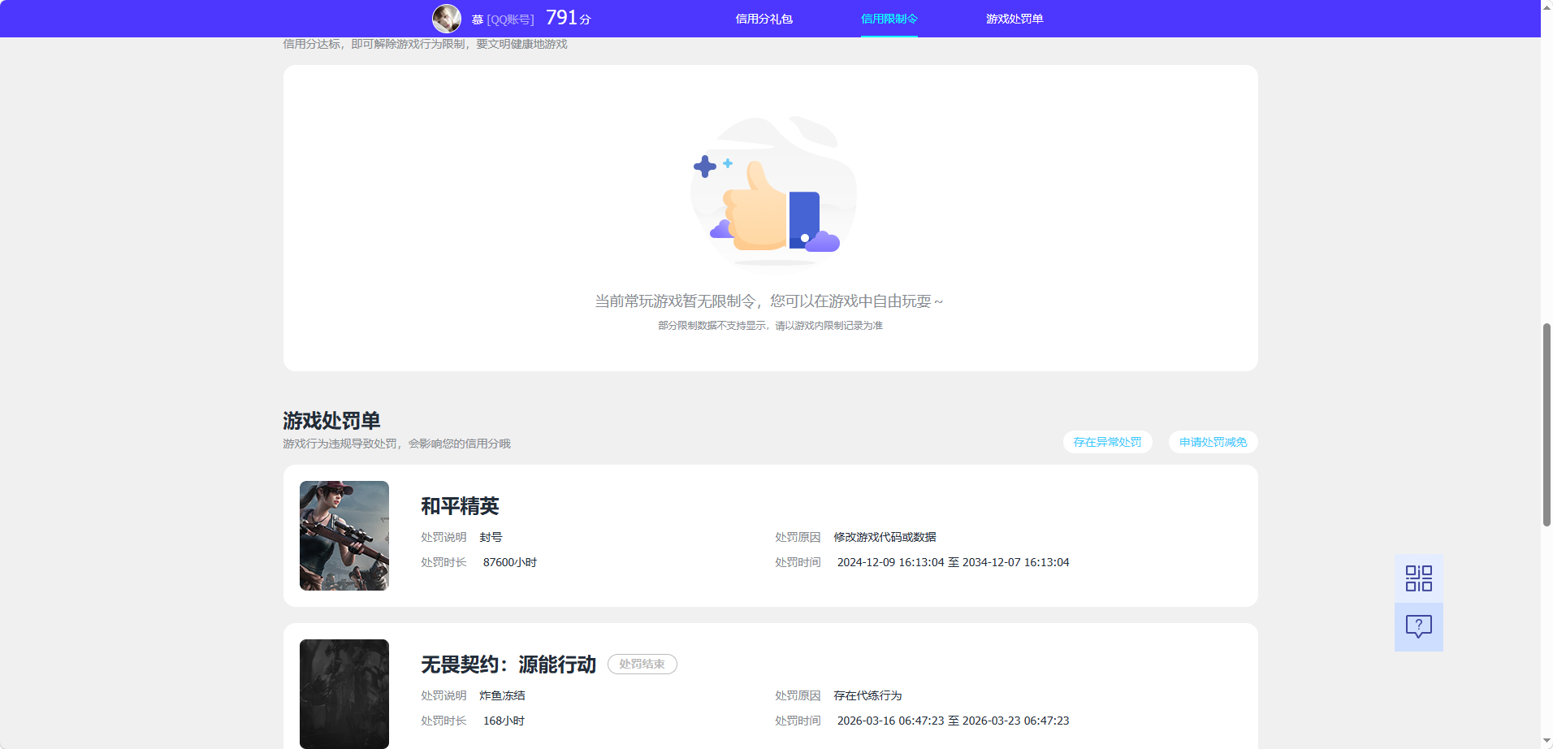This screenshot has height=749, width=1553.
Task: Click the 封号 penalty description
Action: point(491,537)
